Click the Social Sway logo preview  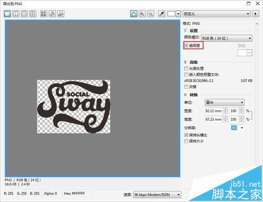click(74, 107)
